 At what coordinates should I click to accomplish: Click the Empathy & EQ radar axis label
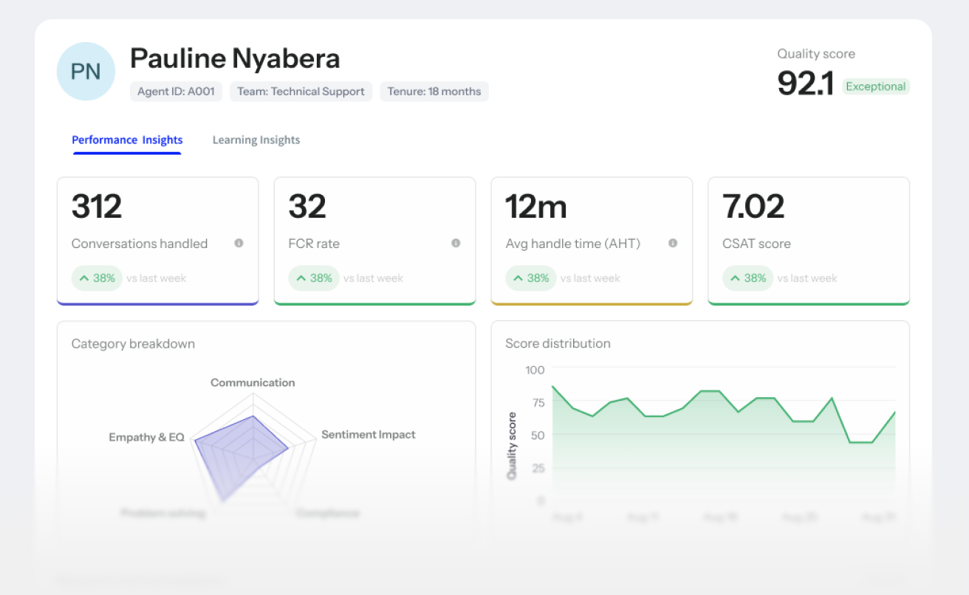pos(146,437)
